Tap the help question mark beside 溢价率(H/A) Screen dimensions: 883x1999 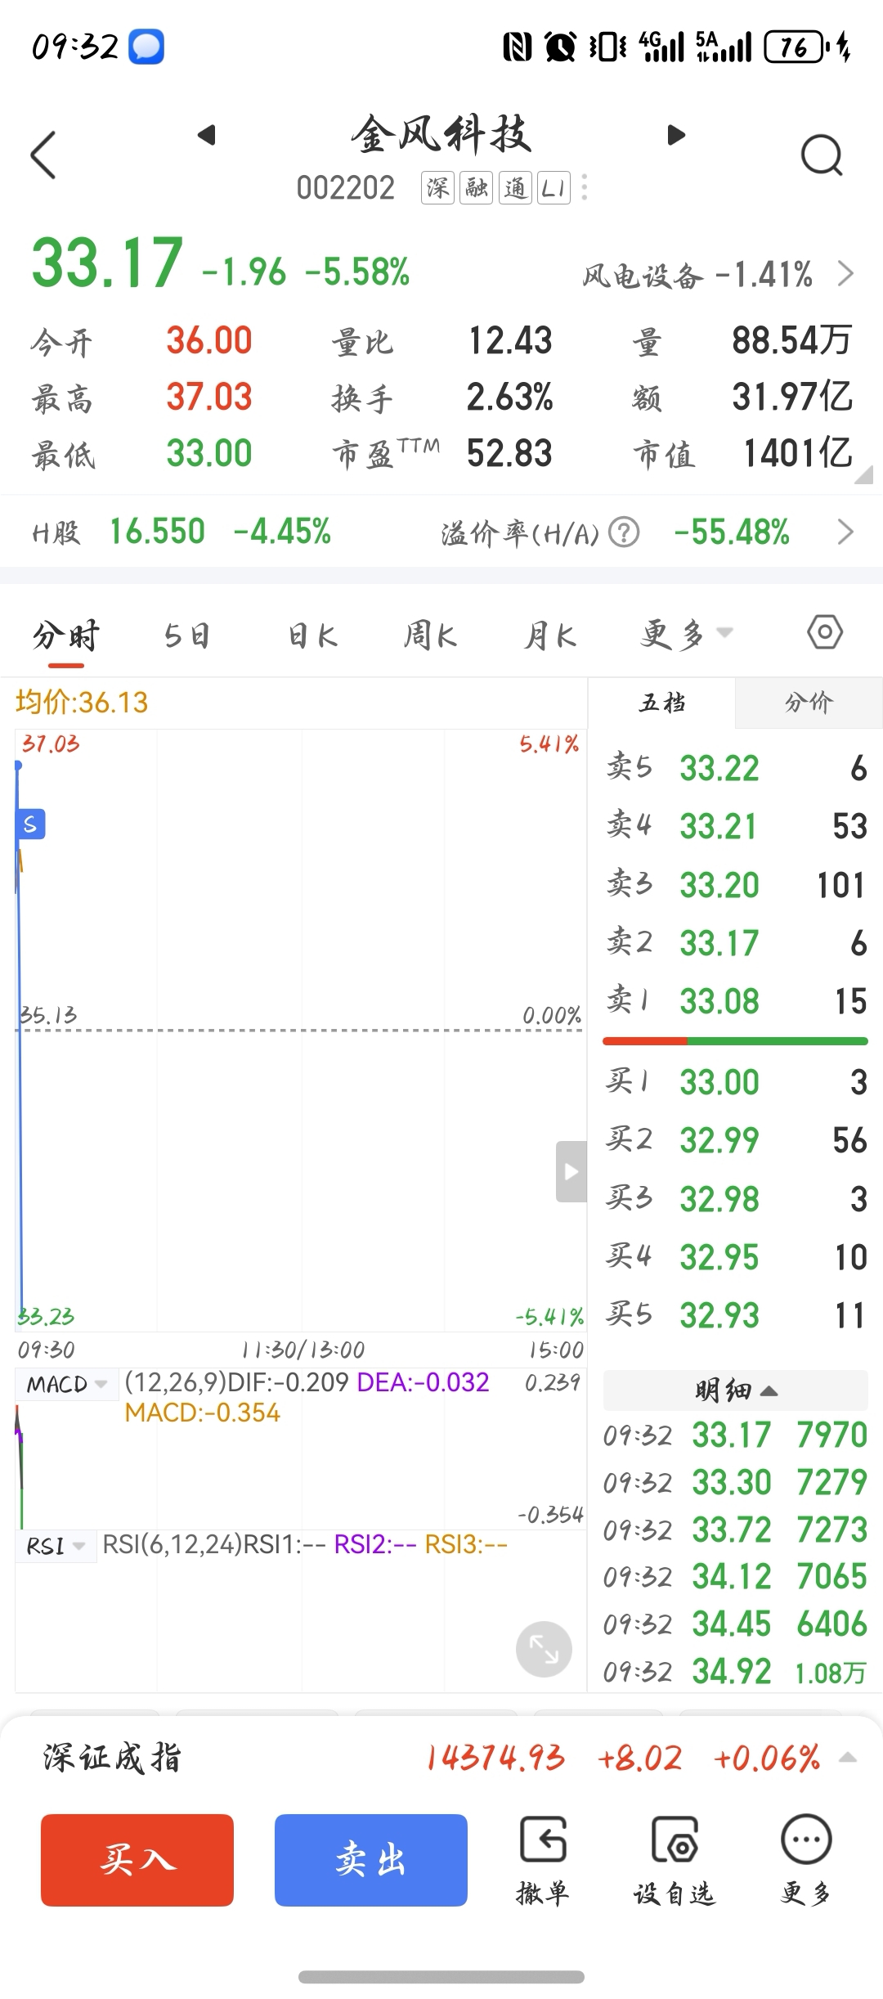tap(624, 533)
